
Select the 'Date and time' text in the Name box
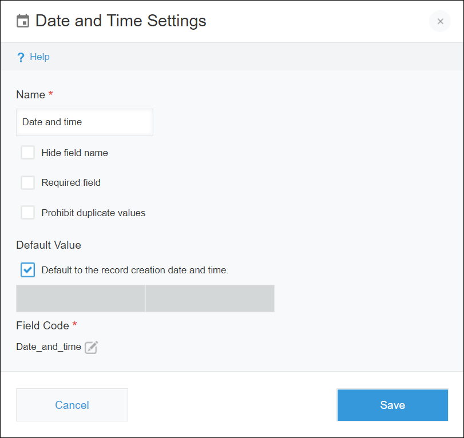tap(51, 122)
